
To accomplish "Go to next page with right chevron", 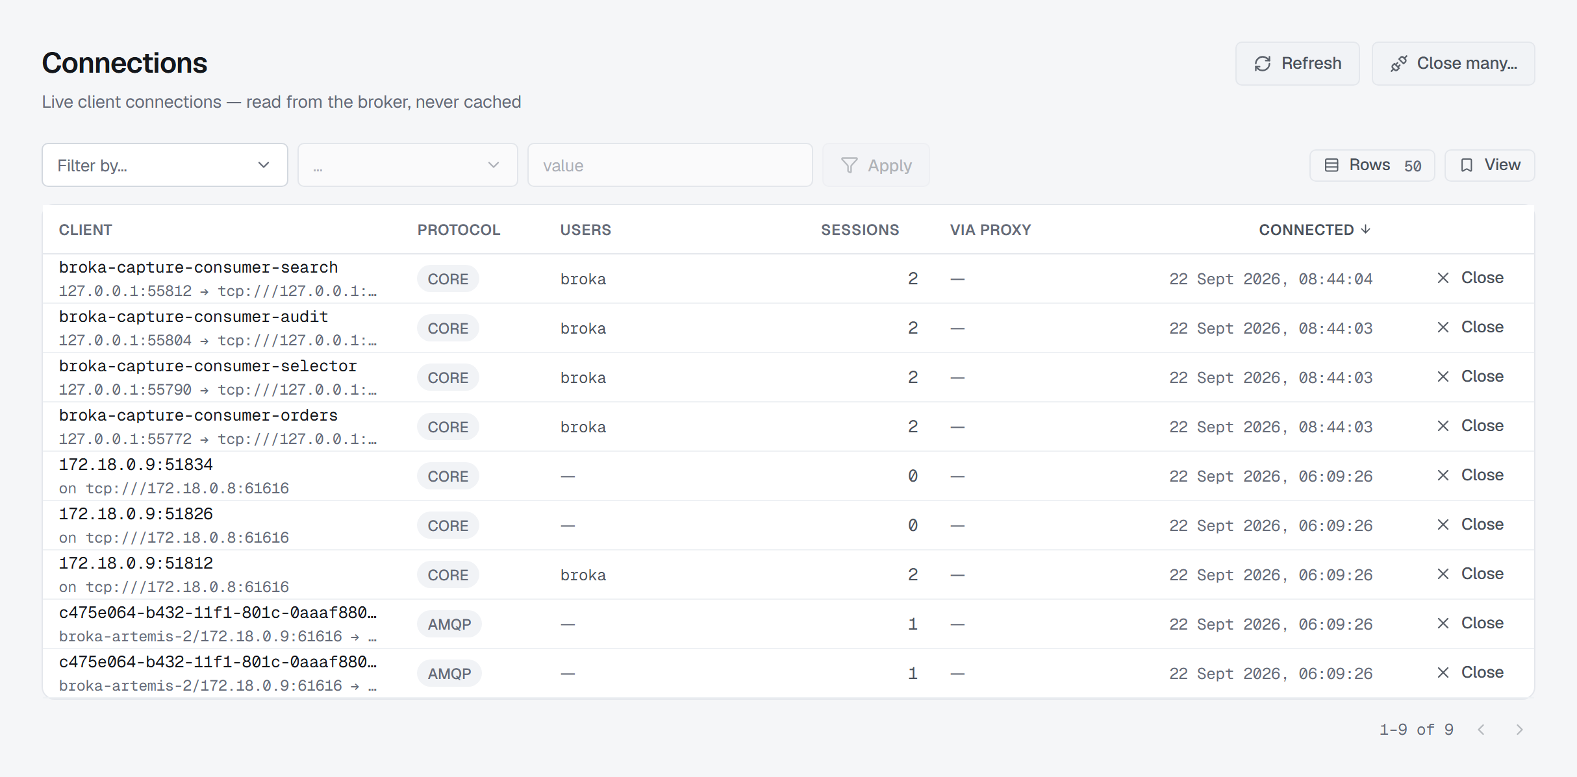I will pyautogui.click(x=1519, y=730).
